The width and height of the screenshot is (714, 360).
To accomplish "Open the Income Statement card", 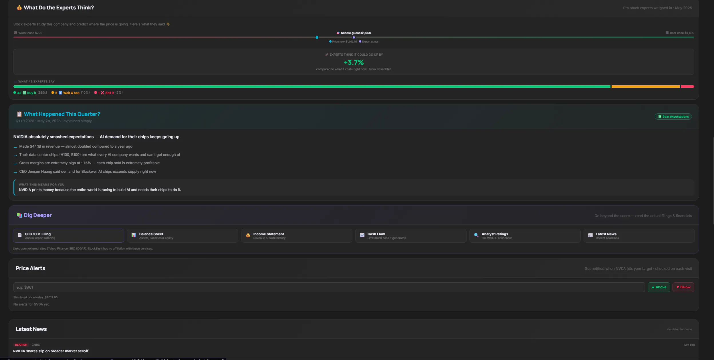I will pyautogui.click(x=297, y=236).
